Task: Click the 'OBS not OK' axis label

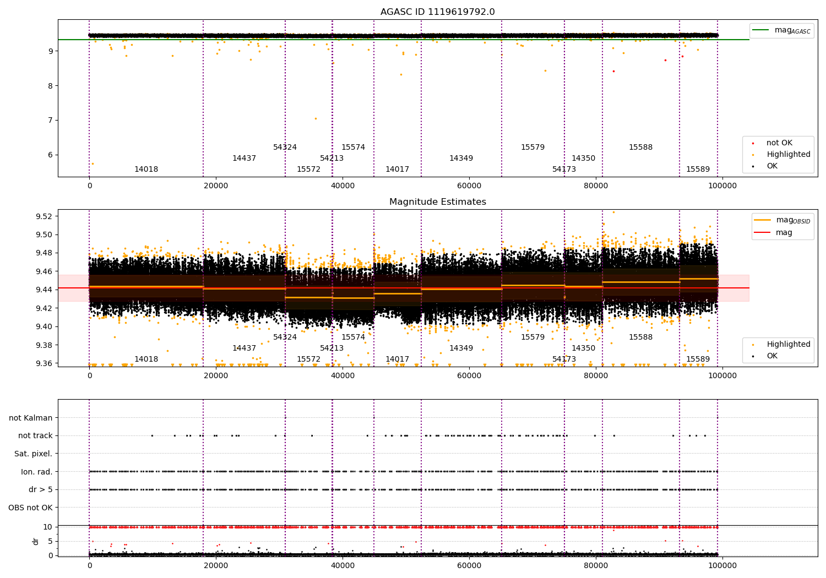Action: [x=30, y=508]
